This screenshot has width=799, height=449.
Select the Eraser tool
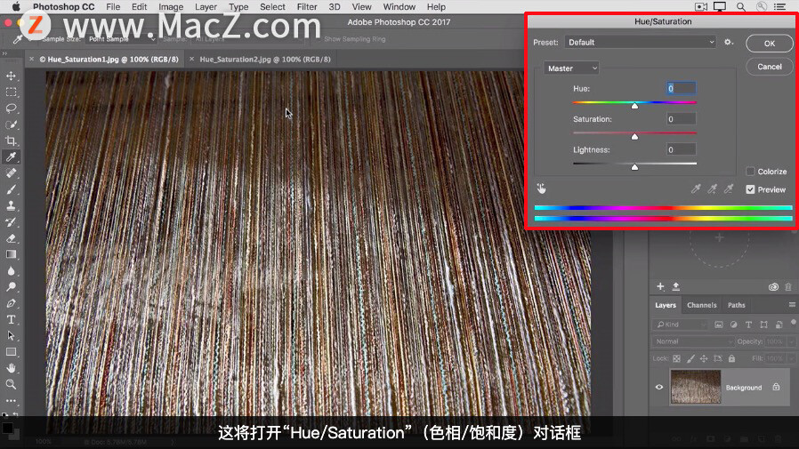click(x=11, y=238)
